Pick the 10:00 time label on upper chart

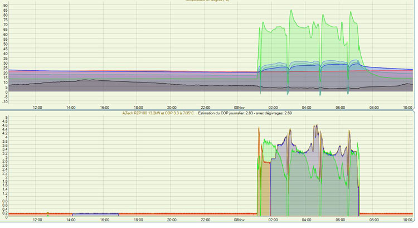pos(407,108)
